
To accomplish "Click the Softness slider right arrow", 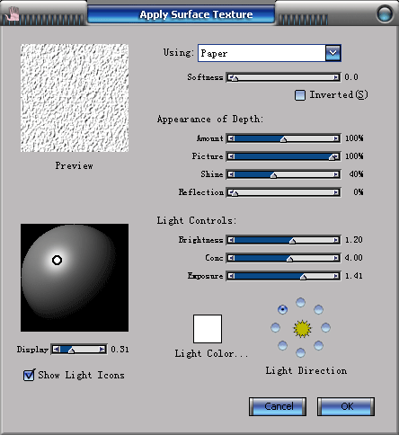I will pyautogui.click(x=336, y=77).
